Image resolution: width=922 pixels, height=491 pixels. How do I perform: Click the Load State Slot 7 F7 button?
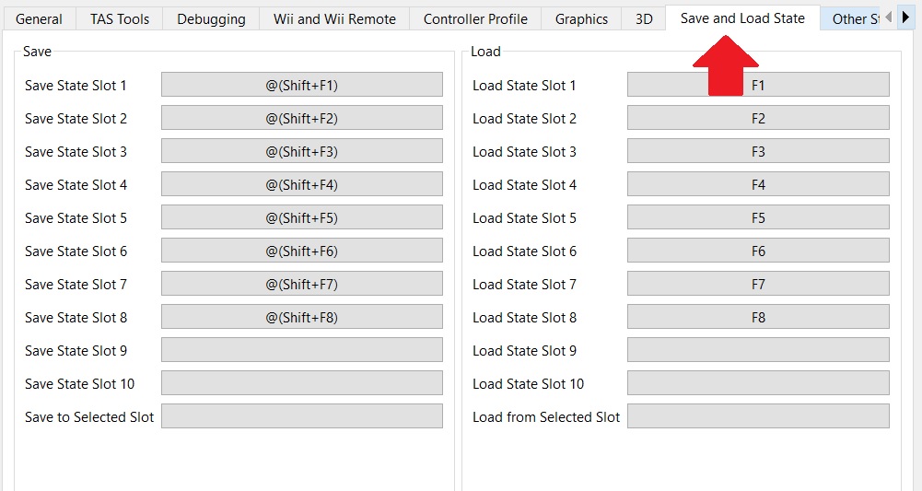pyautogui.click(x=757, y=284)
